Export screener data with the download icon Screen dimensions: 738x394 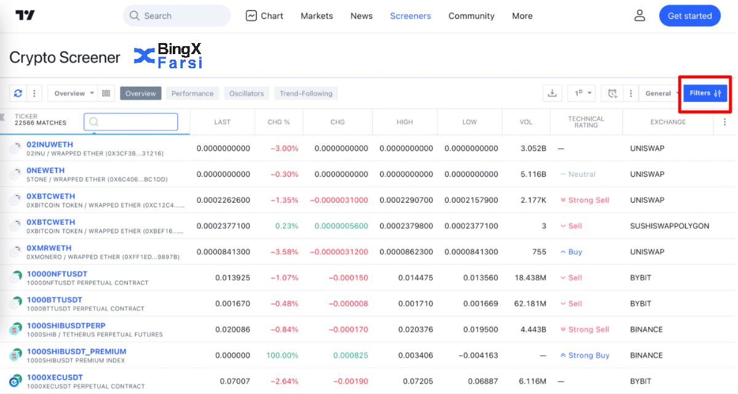552,93
